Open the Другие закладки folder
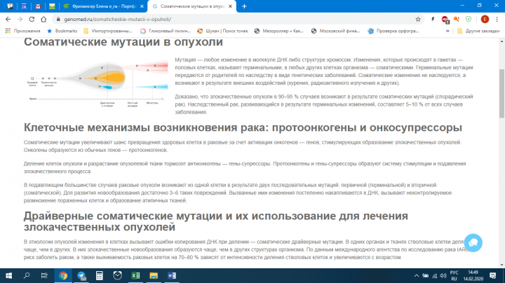 pyautogui.click(x=478, y=31)
